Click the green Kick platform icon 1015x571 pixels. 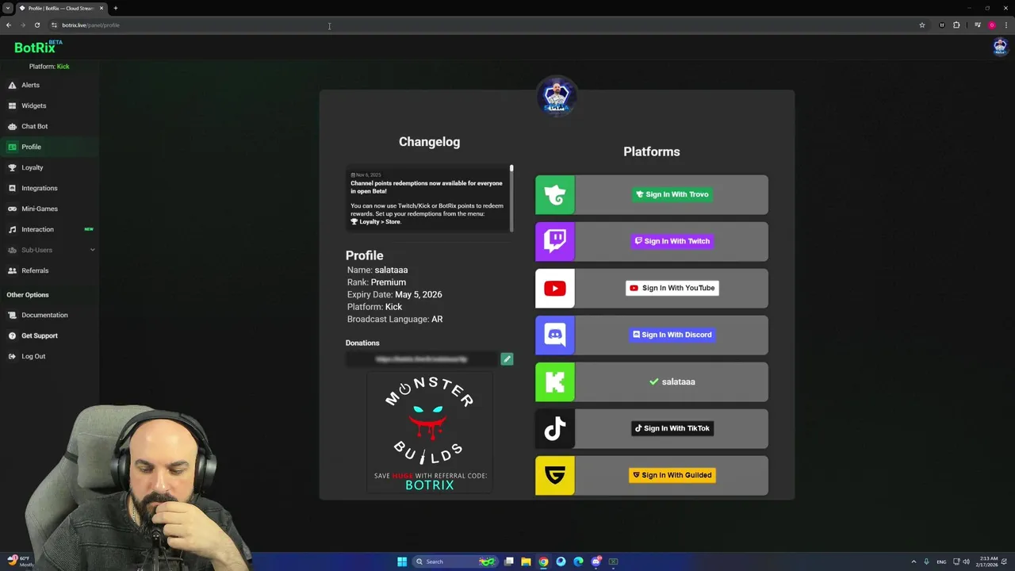point(555,381)
